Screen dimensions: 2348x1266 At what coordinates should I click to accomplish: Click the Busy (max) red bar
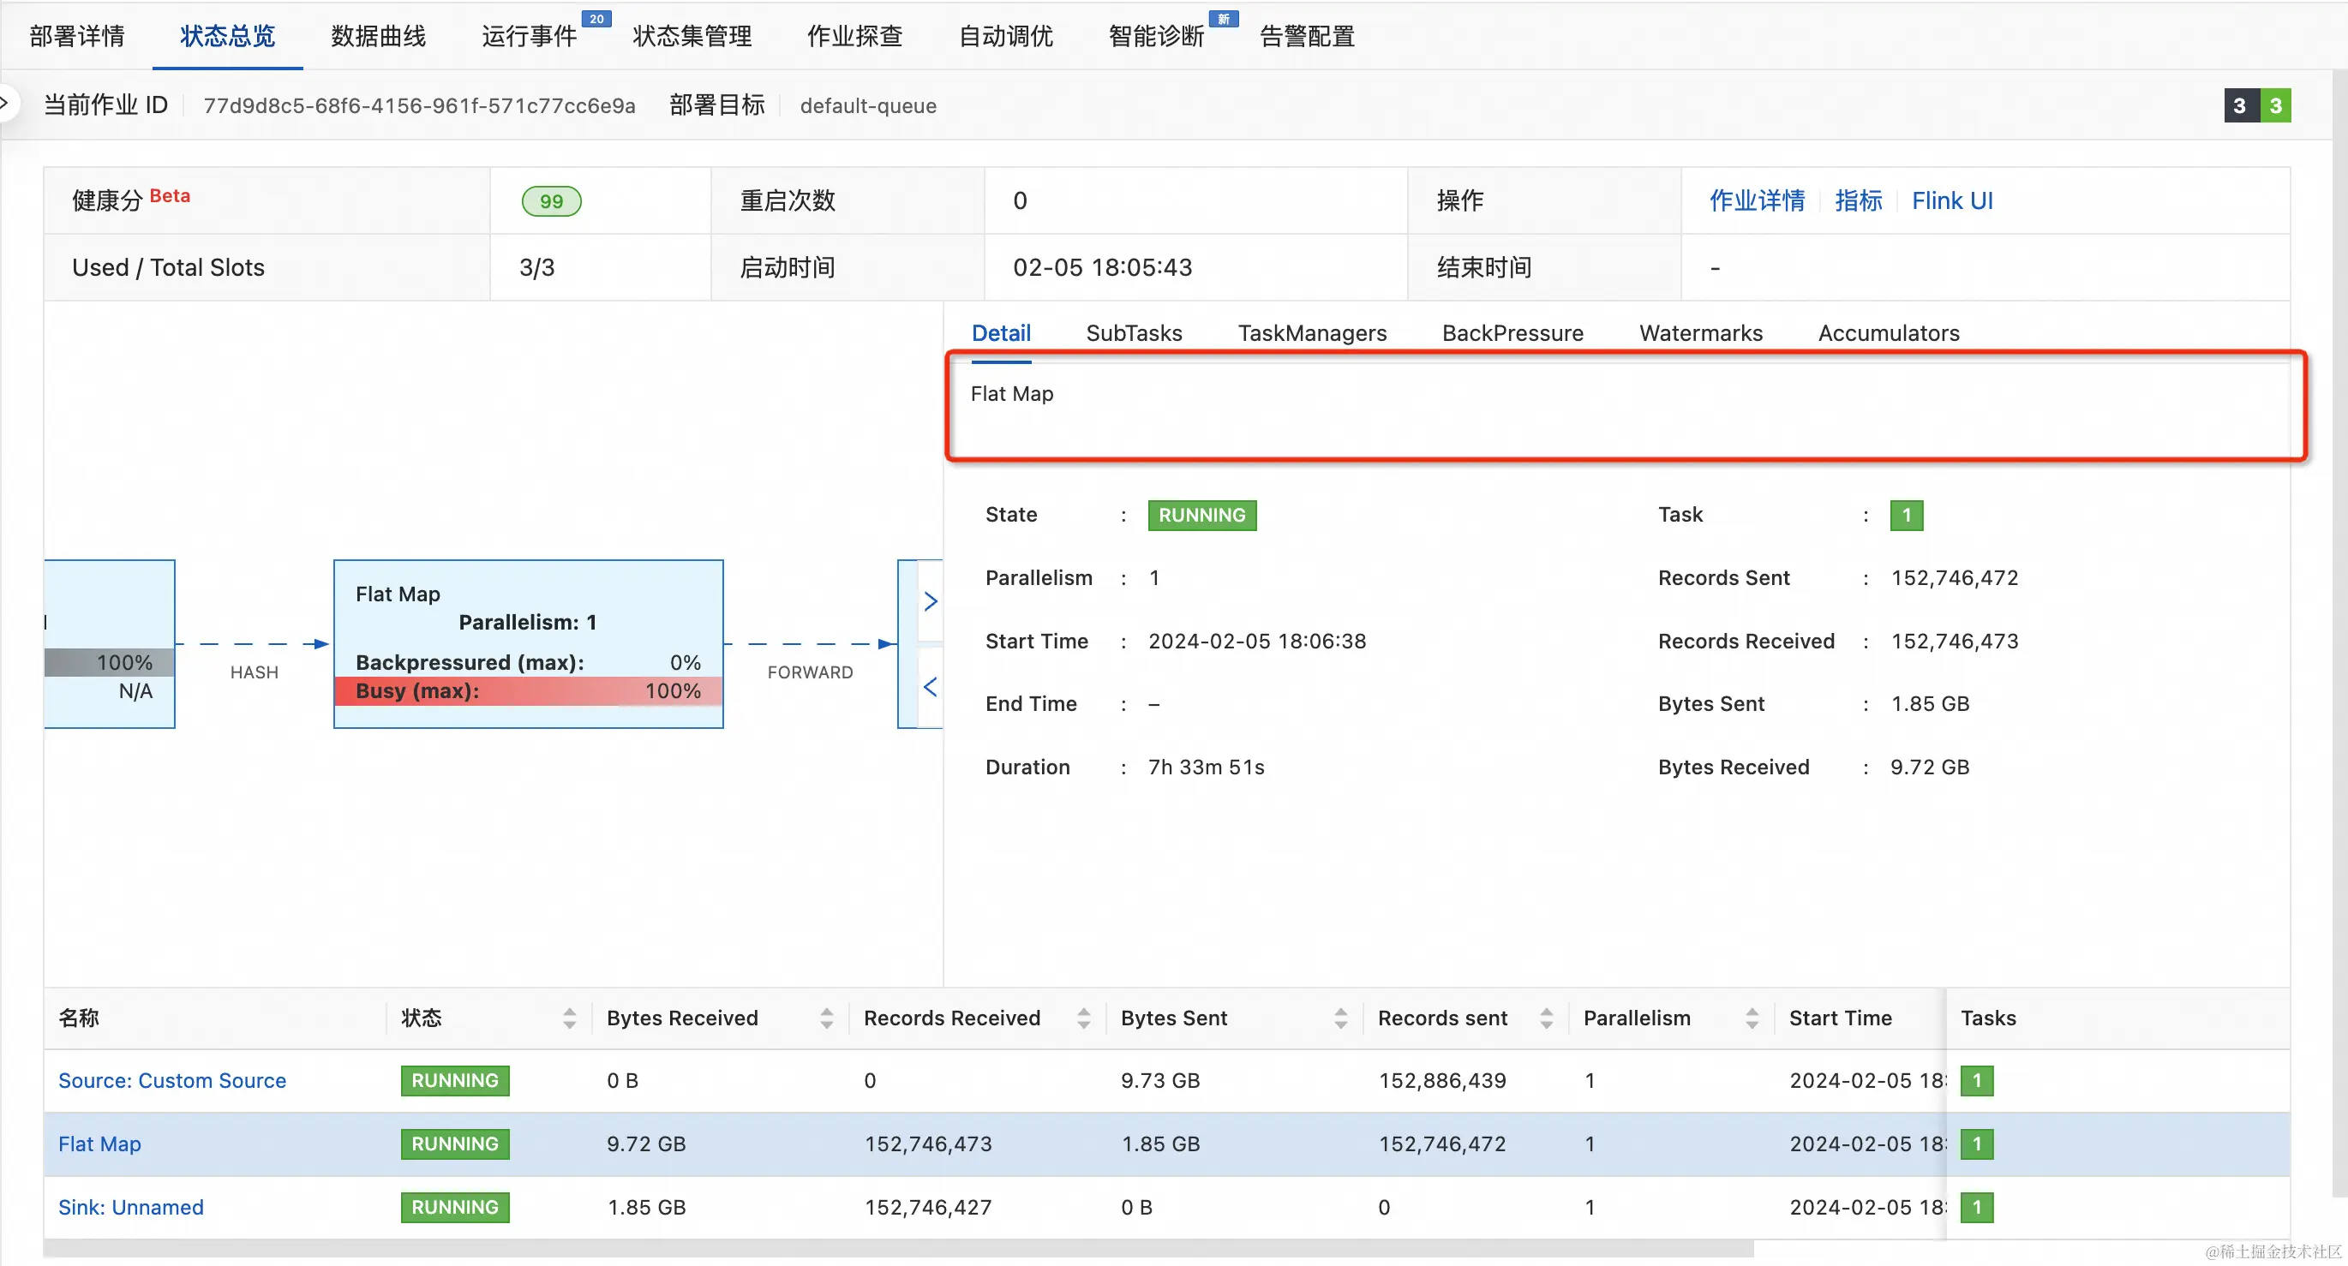point(528,691)
